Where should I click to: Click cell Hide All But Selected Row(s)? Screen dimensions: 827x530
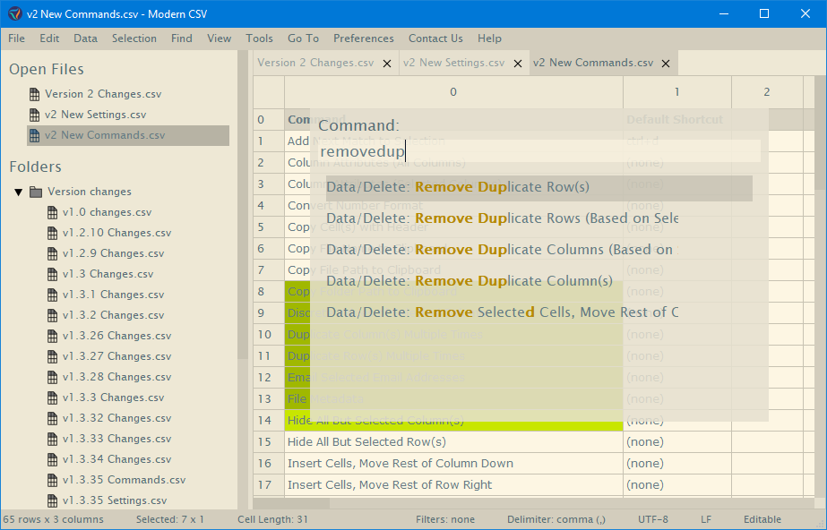453,442
